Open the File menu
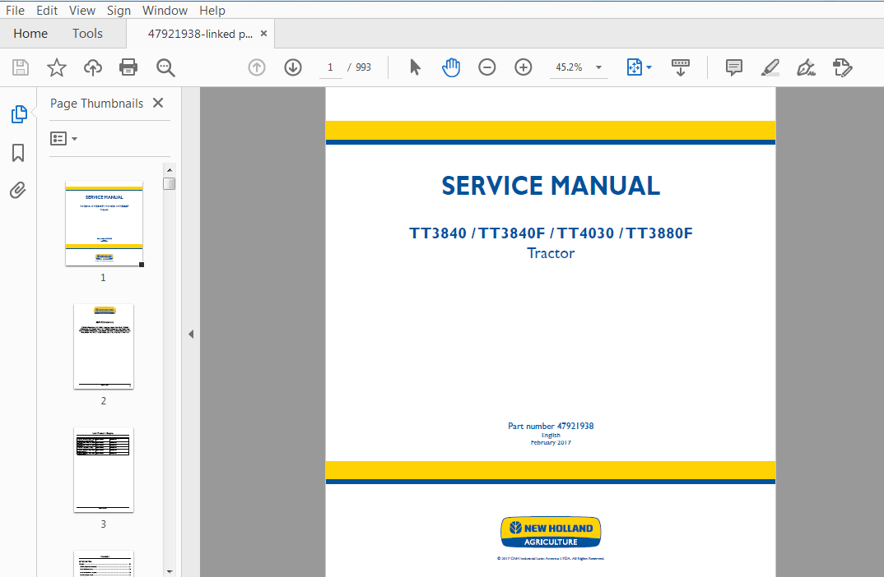The height and width of the screenshot is (577, 884). click(15, 10)
